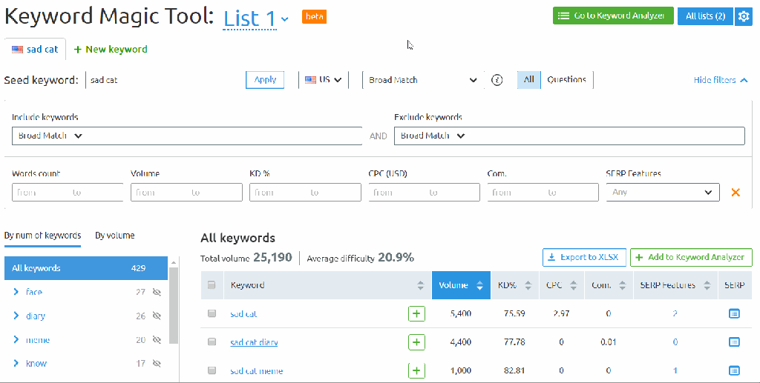This screenshot has width=760, height=383.
Task: Click the Apply button
Action: pos(265,80)
